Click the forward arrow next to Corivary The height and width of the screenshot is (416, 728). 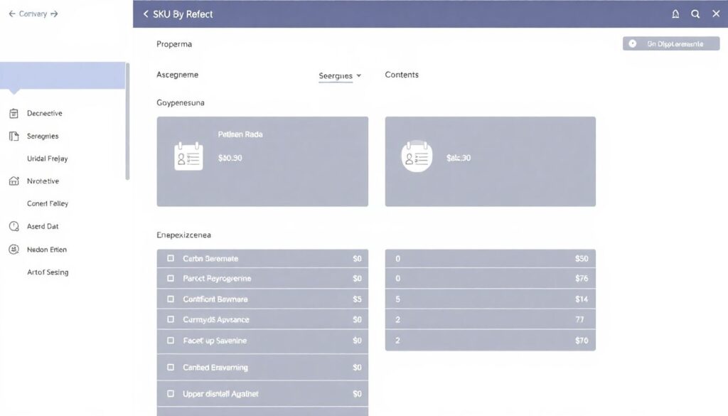55,14
